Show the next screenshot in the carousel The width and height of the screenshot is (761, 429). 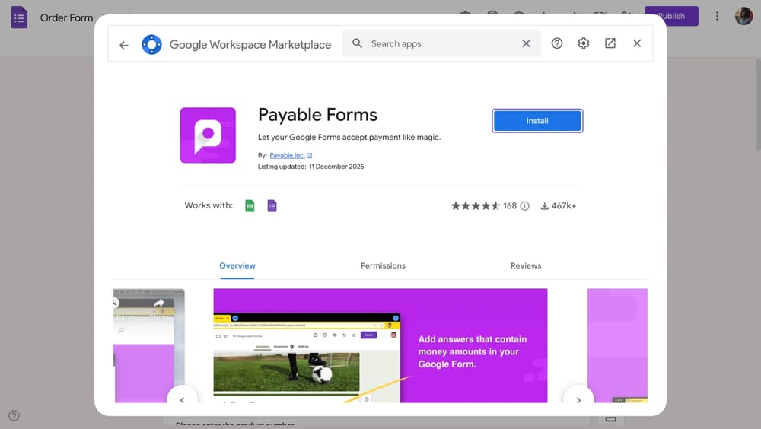(x=578, y=399)
